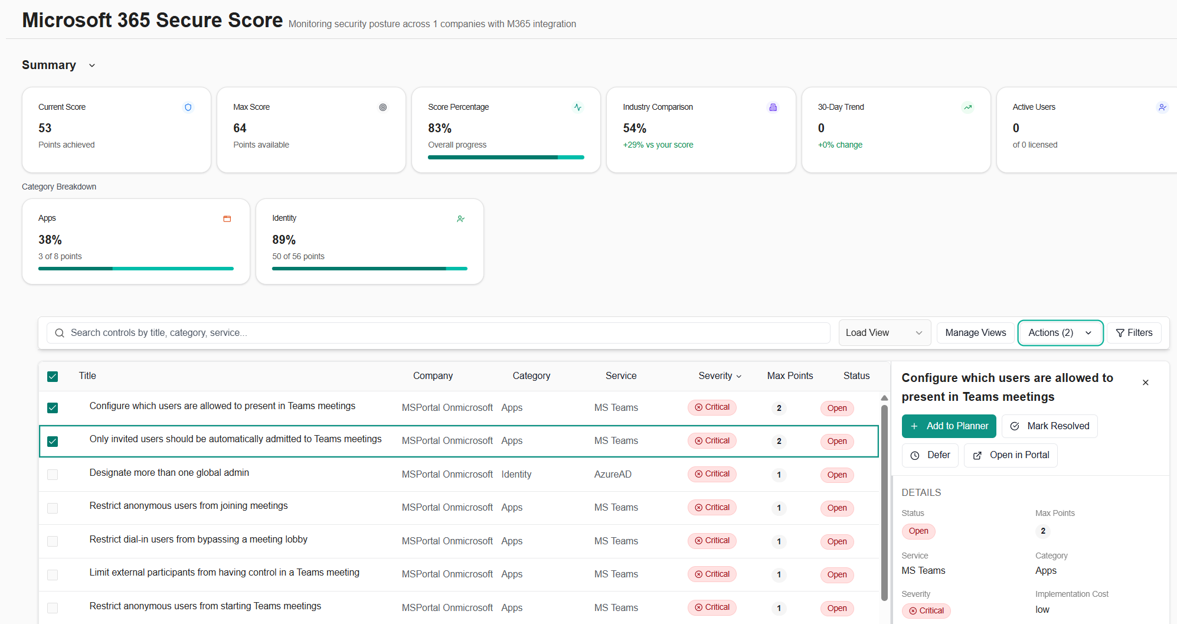1177x624 pixels.
Task: Open the Load View dropdown
Action: [884, 332]
